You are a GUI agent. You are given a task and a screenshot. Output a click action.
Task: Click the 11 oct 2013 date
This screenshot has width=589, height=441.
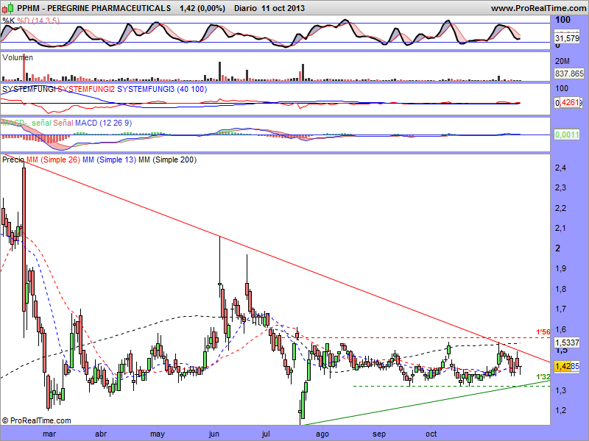(283, 8)
